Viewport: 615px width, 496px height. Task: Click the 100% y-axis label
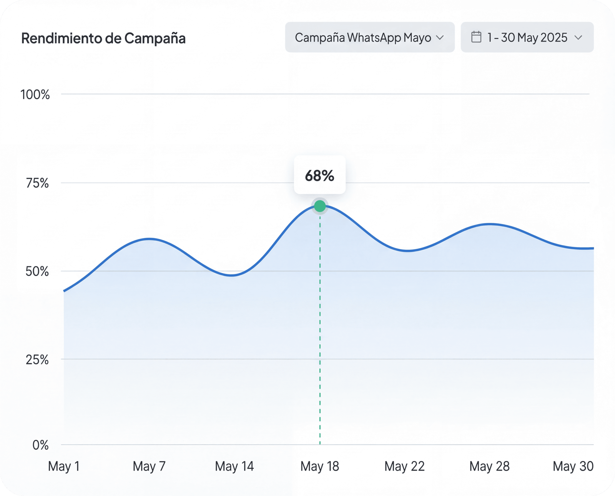pyautogui.click(x=35, y=95)
